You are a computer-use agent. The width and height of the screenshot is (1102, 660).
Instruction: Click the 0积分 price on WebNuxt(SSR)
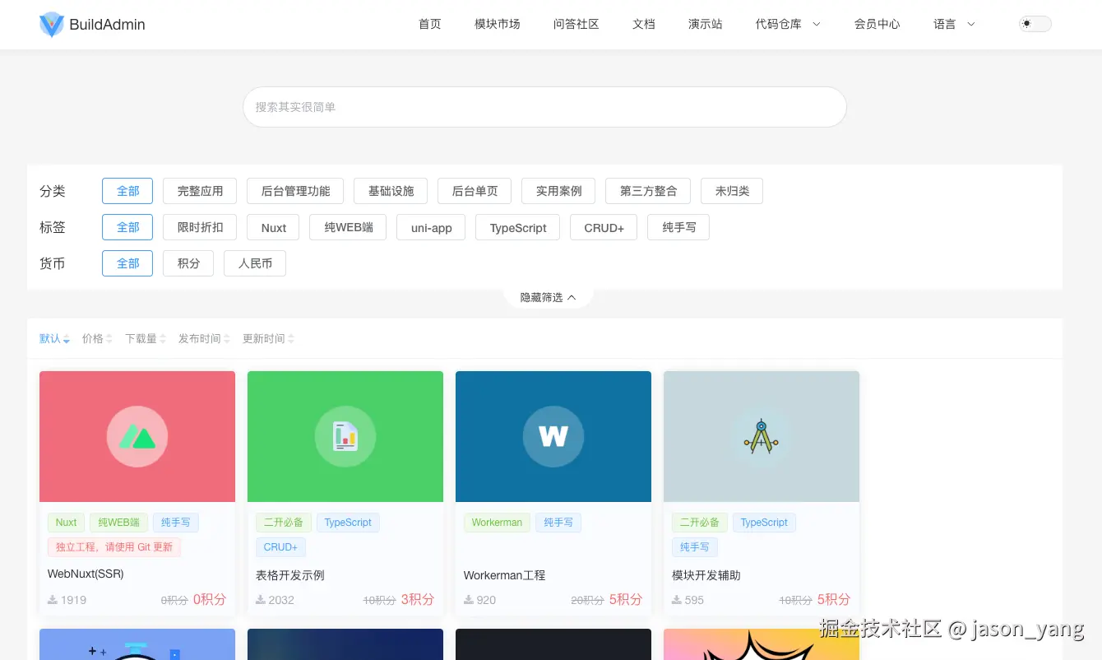(x=210, y=599)
